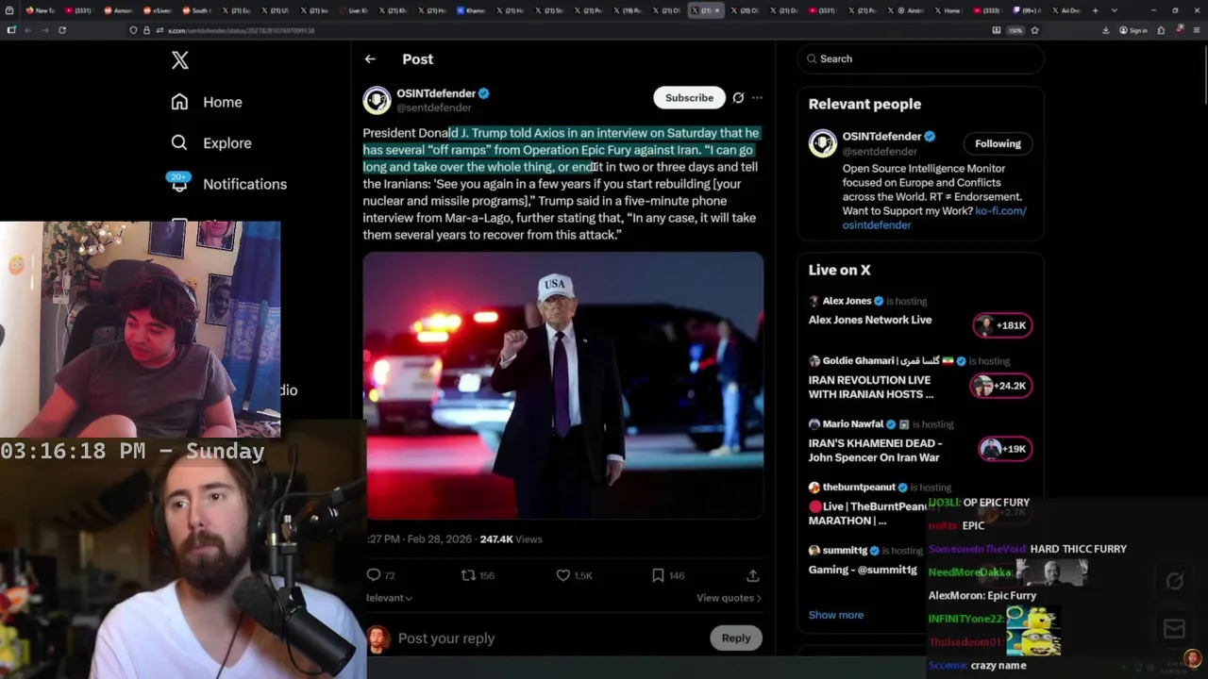Open the browser extensions icon
Viewport: 1208px width, 679px height.
click(1161, 30)
